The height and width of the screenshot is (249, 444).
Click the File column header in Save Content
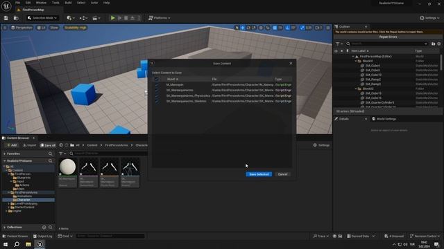coord(214,79)
